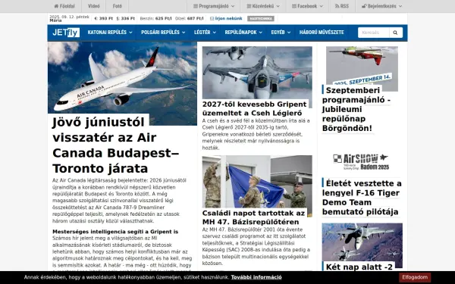Focus the Keresés search field

[x=373, y=33]
